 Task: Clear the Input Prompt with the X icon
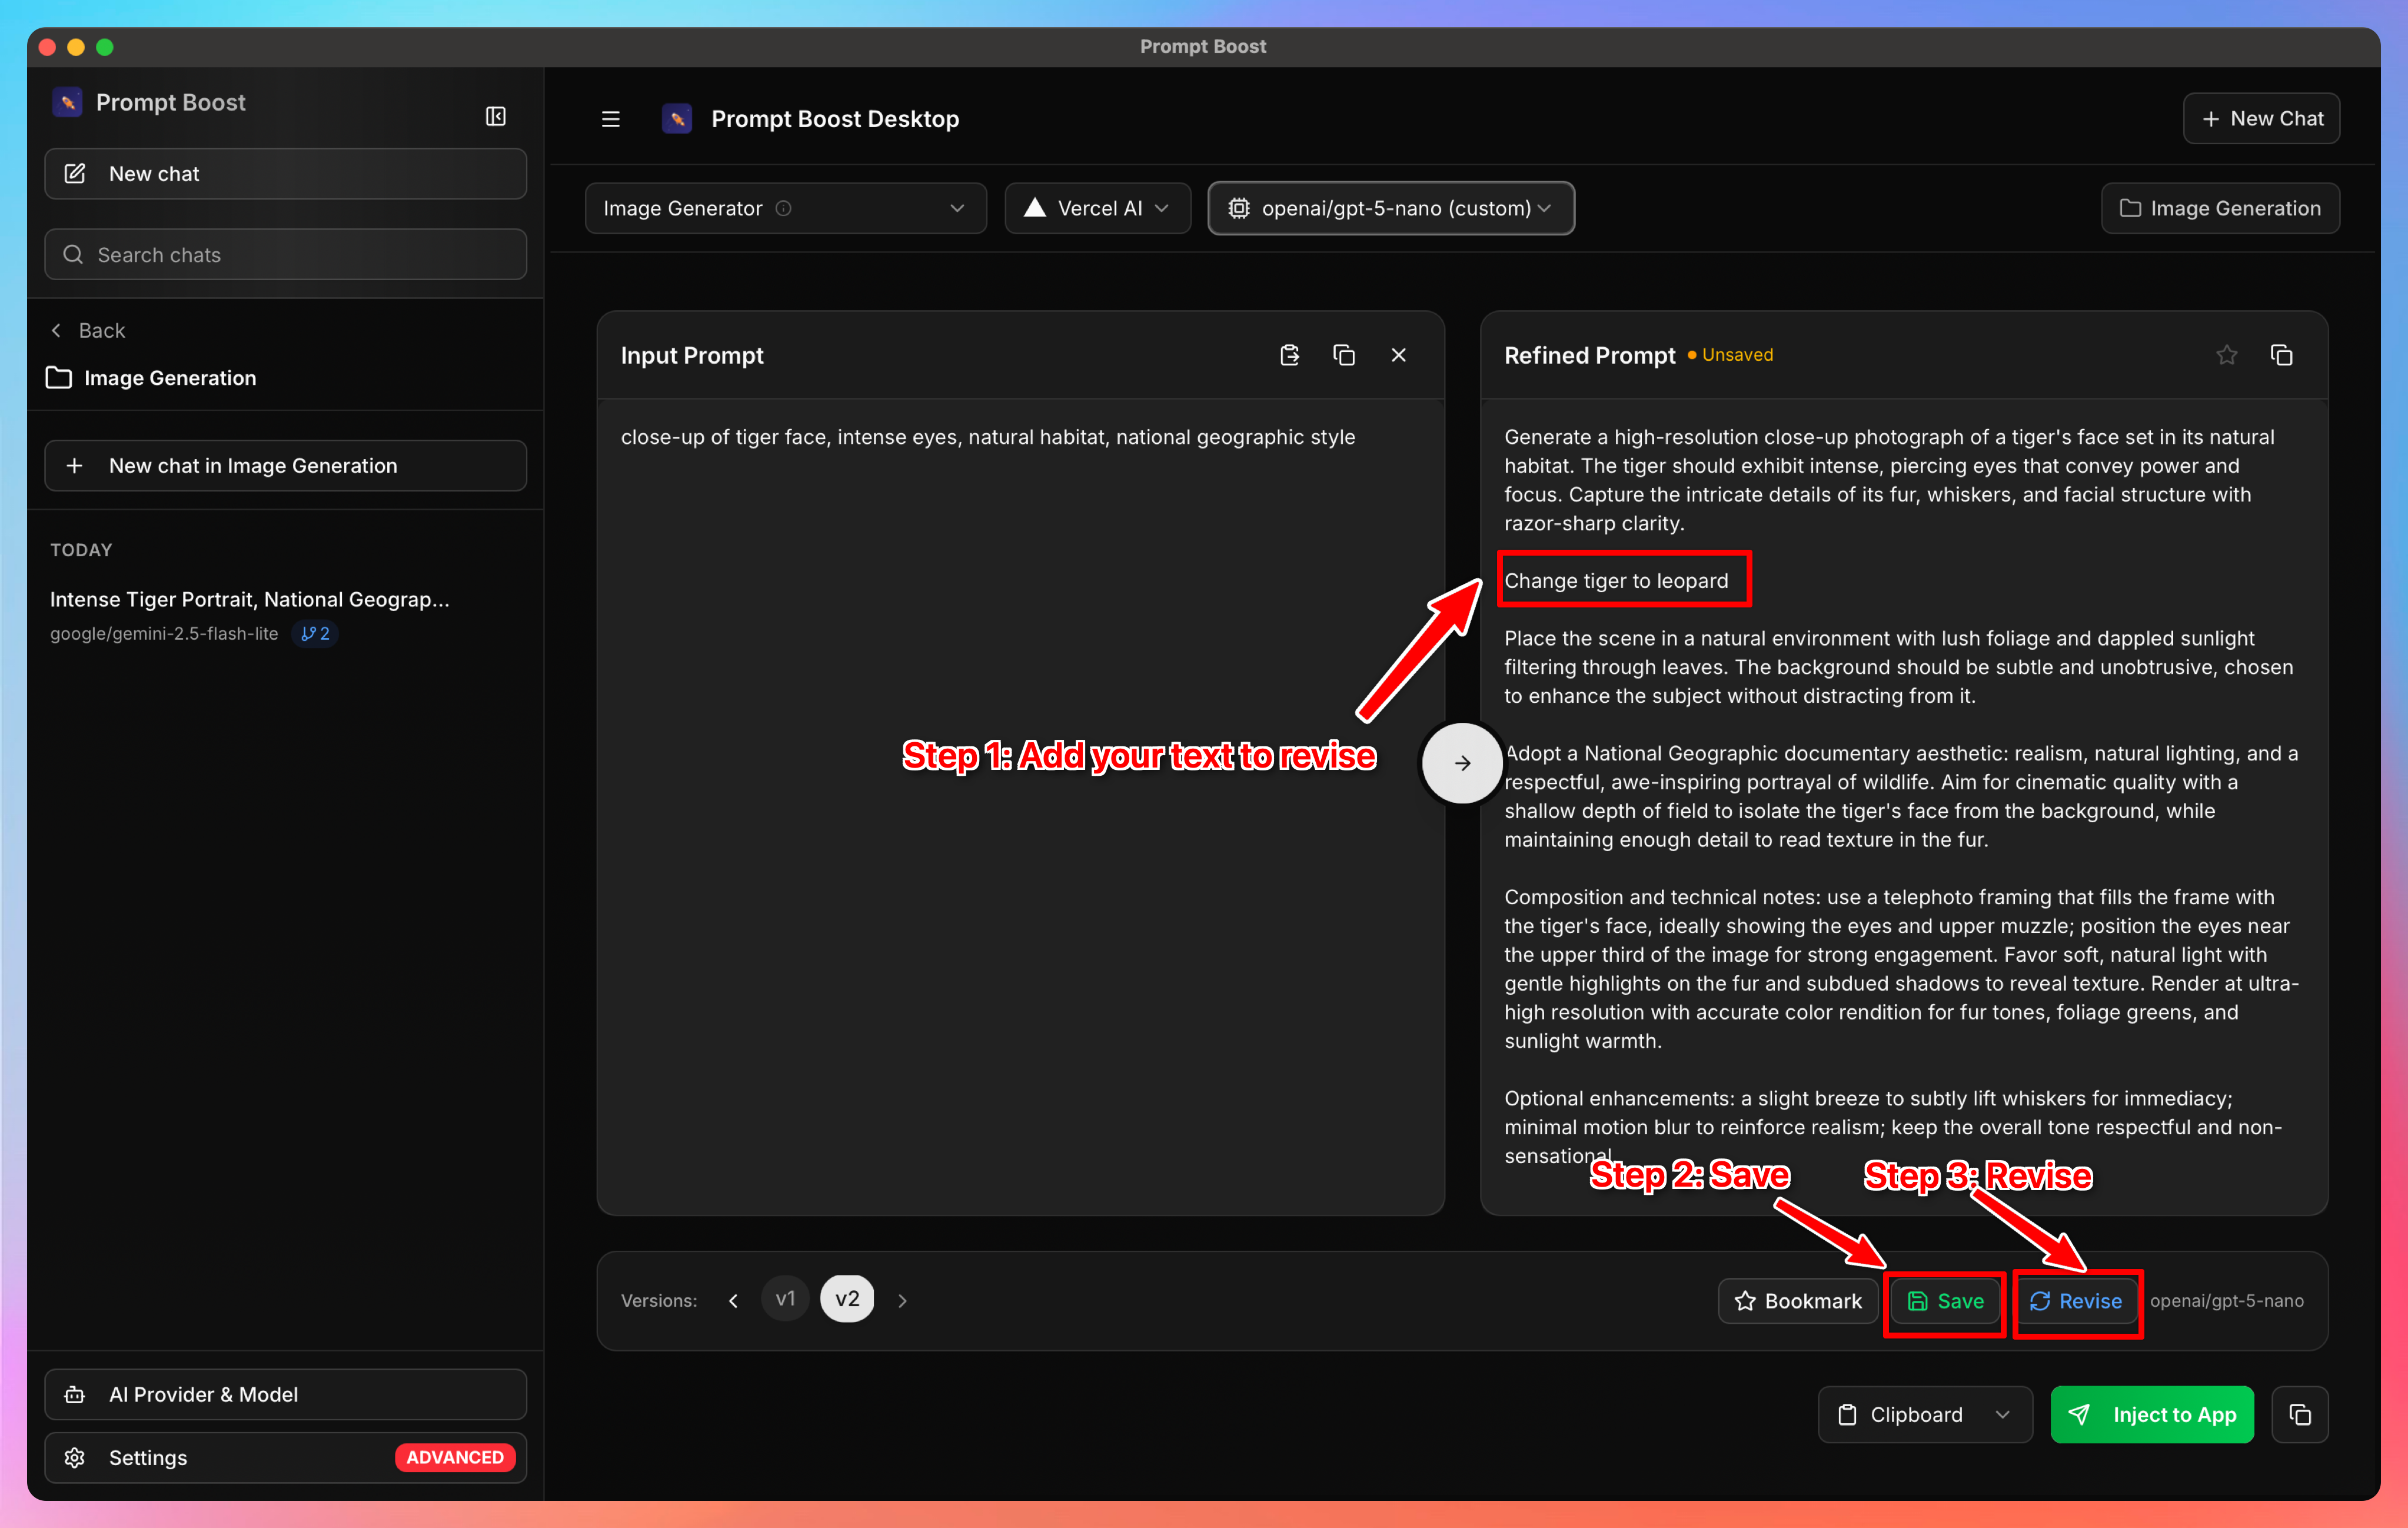(1399, 354)
